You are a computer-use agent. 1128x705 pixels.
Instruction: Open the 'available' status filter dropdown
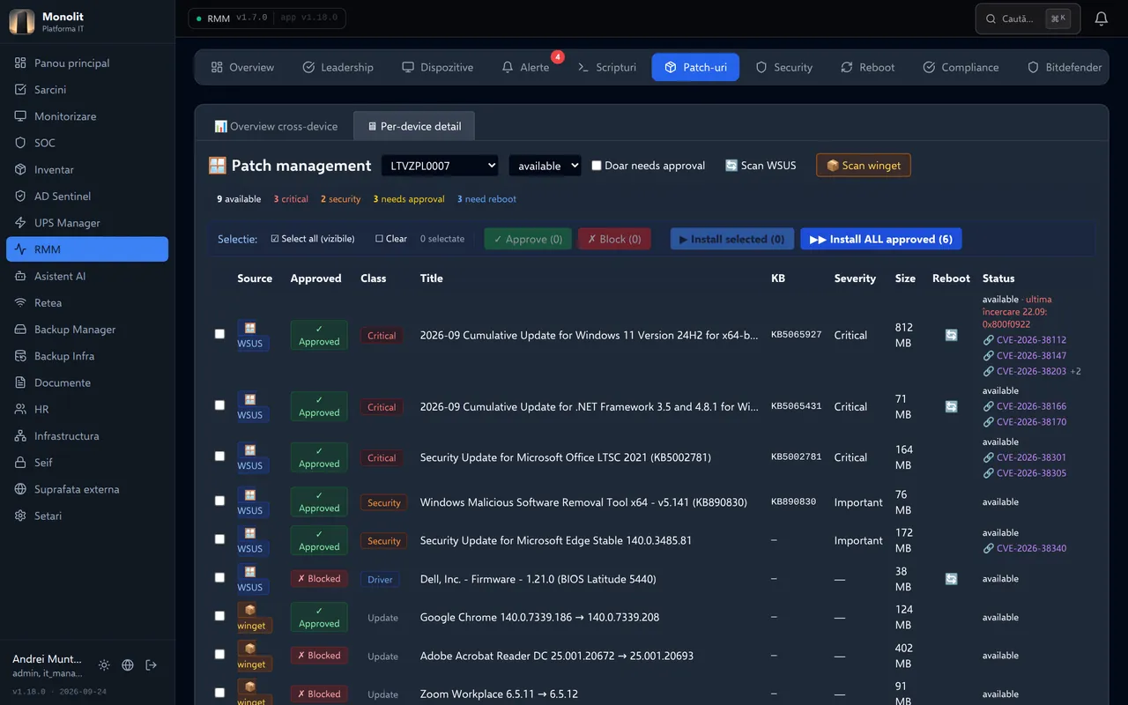(x=545, y=166)
